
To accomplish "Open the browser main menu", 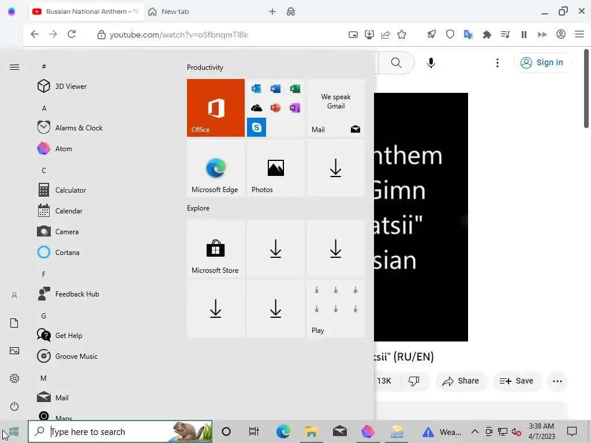I will pyautogui.click(x=579, y=35).
